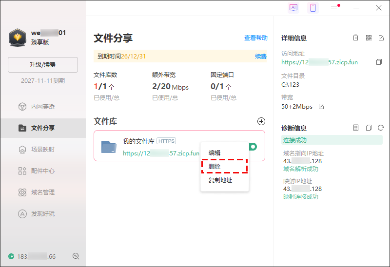Toggle the 我的文件库 enable switch
Screen dimensions: 390x267
pyautogui.click(x=253, y=147)
